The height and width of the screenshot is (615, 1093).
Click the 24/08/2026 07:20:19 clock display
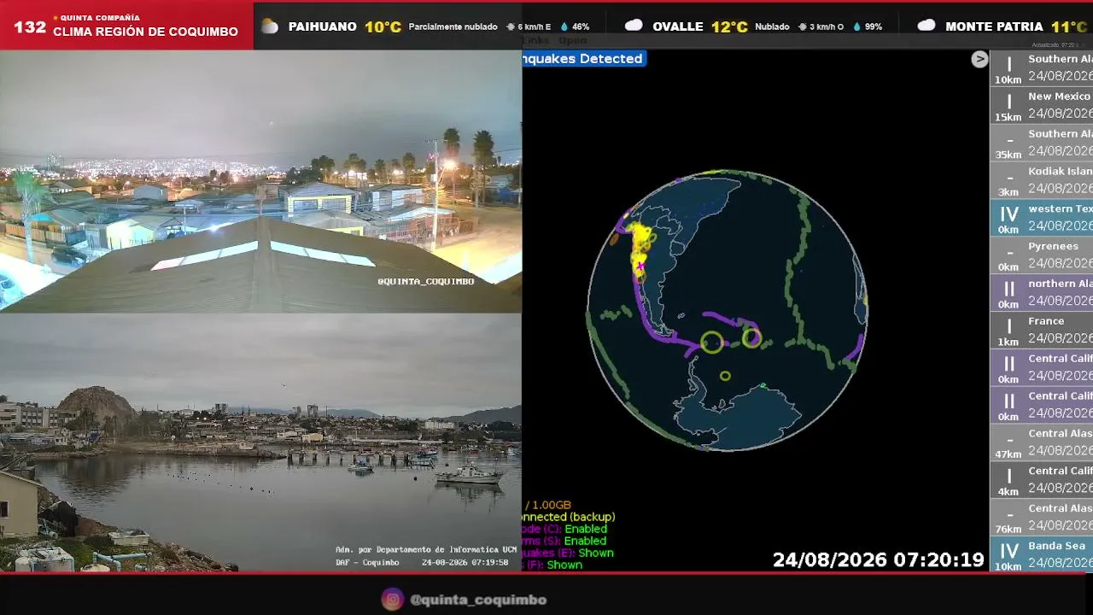click(x=879, y=560)
